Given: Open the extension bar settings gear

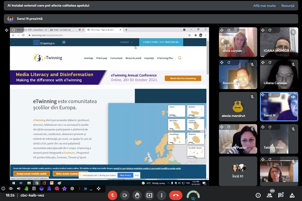Looking at the screenshot, I should point(72,189).
